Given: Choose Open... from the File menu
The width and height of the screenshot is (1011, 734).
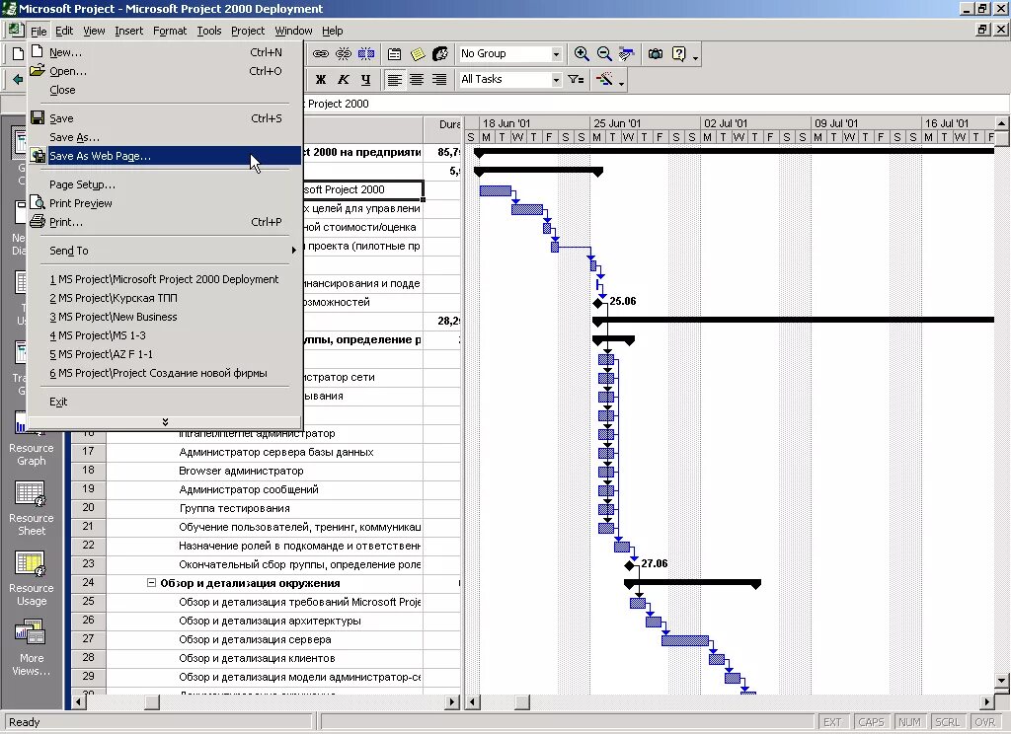Looking at the screenshot, I should pyautogui.click(x=165, y=71).
